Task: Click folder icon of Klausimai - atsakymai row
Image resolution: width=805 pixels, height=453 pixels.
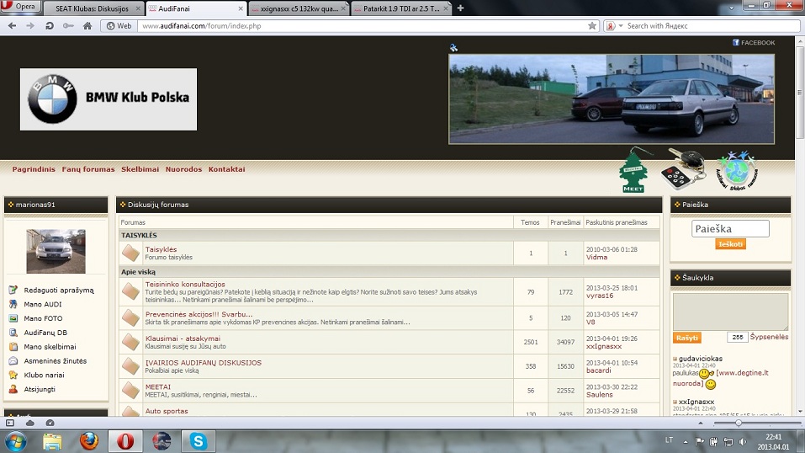Action: tap(131, 342)
